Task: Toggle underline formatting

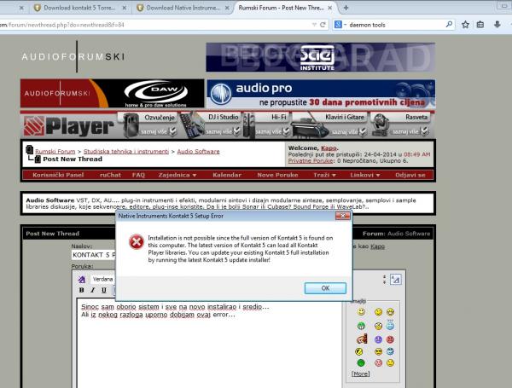Action: coord(104,290)
